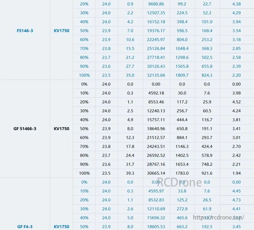Click the voltage cell showing 23.5
The width and height of the screenshot is (254, 230).
click(x=106, y=75)
